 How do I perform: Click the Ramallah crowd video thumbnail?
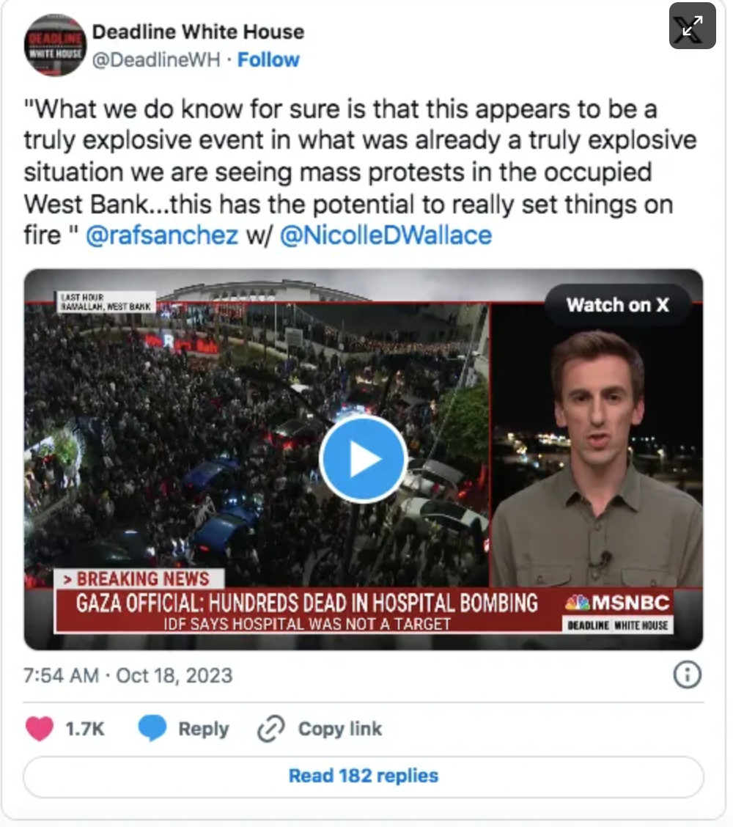click(x=257, y=444)
